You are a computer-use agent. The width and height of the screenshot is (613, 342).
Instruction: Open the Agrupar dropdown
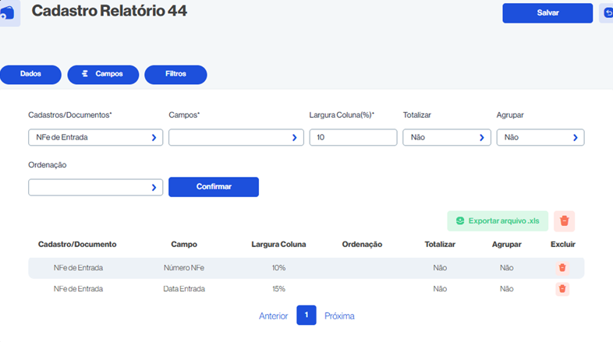click(x=540, y=137)
